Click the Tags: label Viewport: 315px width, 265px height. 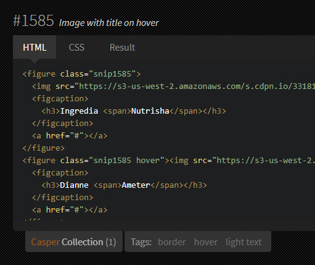[141, 242]
